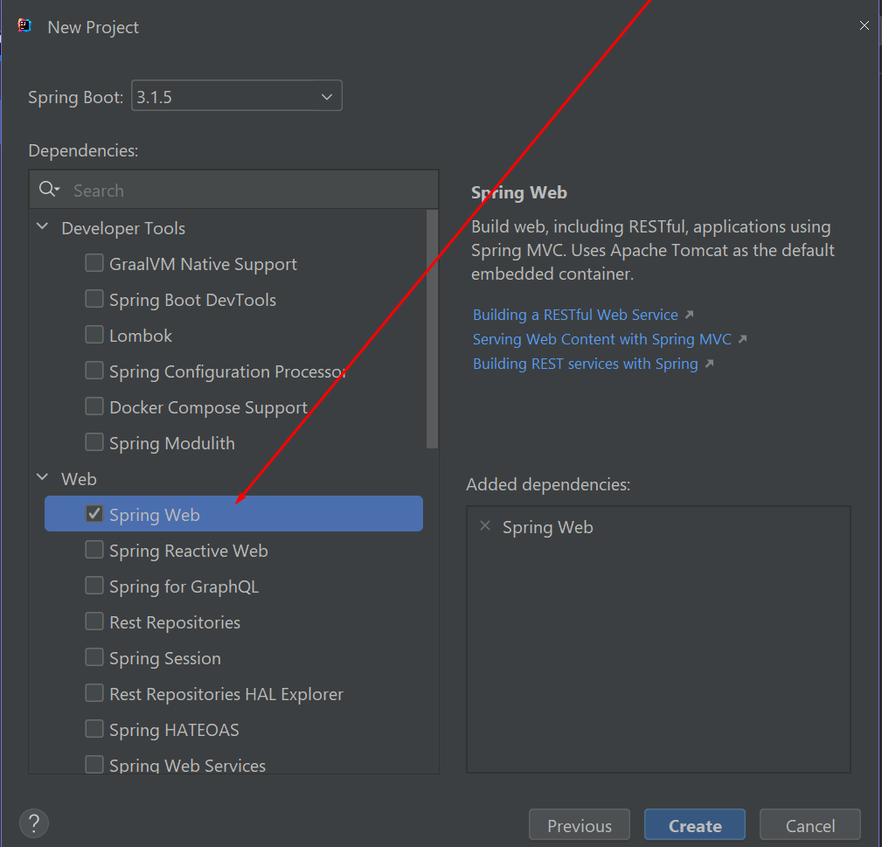Enable GraalVM Native Support checkbox

tap(94, 262)
